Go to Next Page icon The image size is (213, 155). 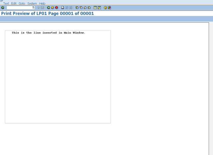85,8
